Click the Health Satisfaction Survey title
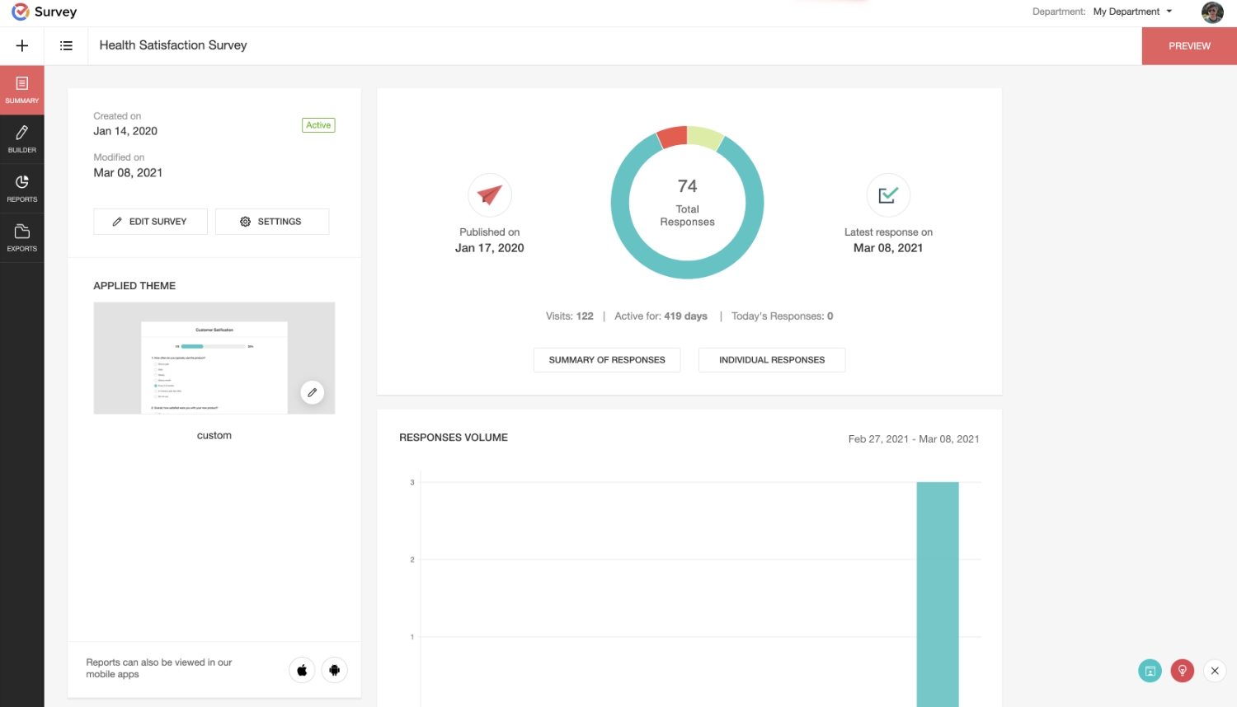 coord(173,45)
